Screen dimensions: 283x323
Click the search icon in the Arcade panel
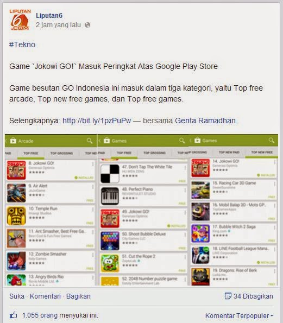(90, 141)
